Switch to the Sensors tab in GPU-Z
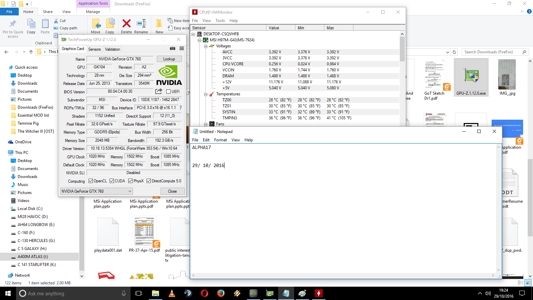 pos(94,49)
